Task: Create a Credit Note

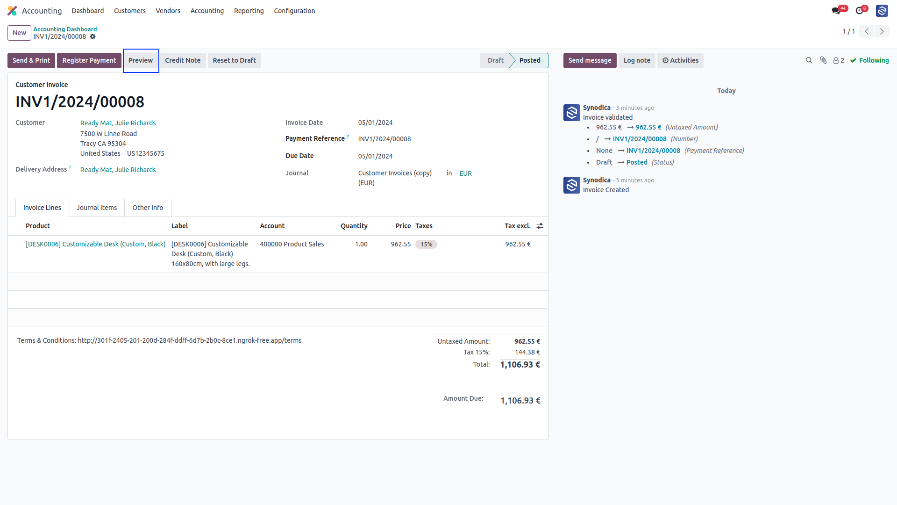Action: (x=183, y=60)
